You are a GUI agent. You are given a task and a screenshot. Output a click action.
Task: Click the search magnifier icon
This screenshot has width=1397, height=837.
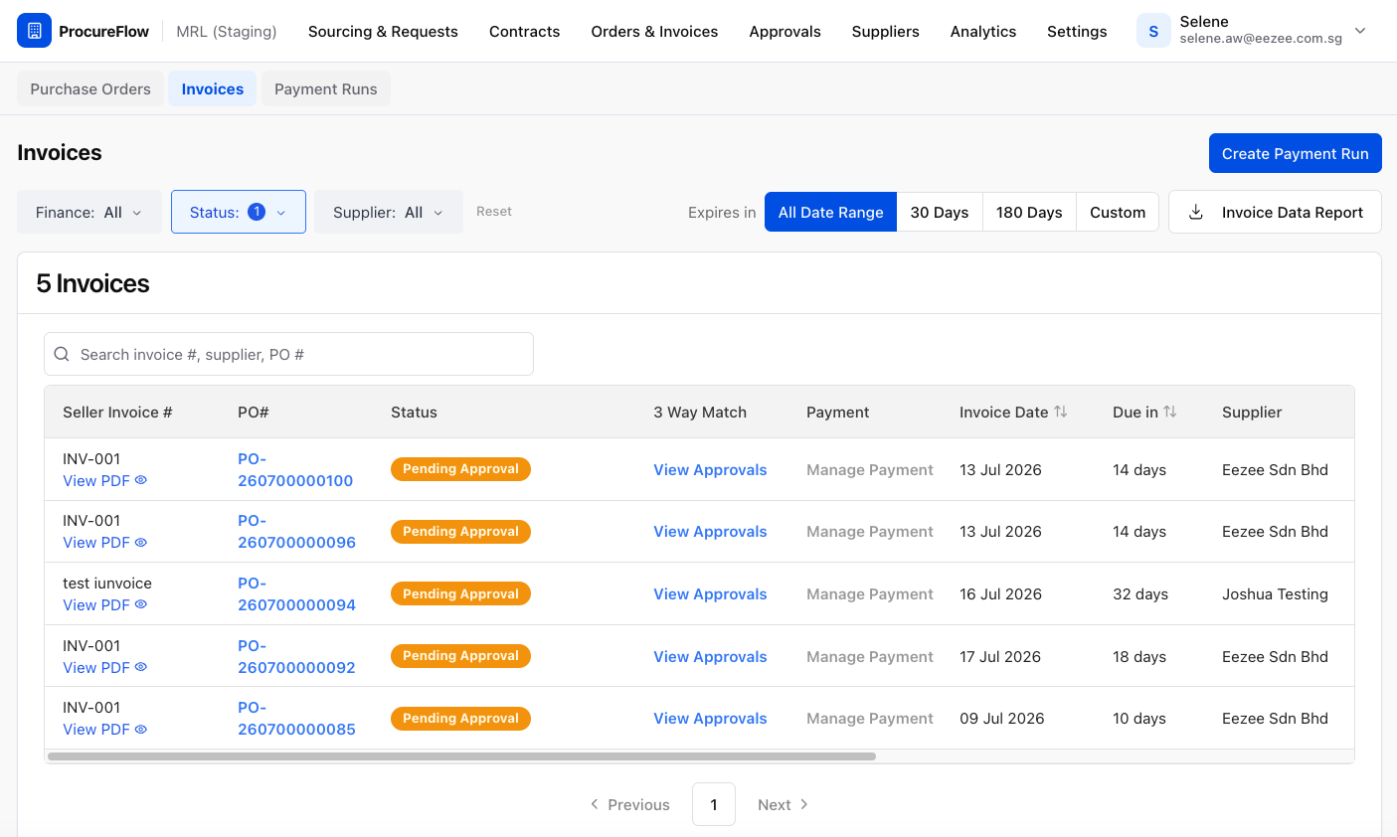pyautogui.click(x=62, y=354)
